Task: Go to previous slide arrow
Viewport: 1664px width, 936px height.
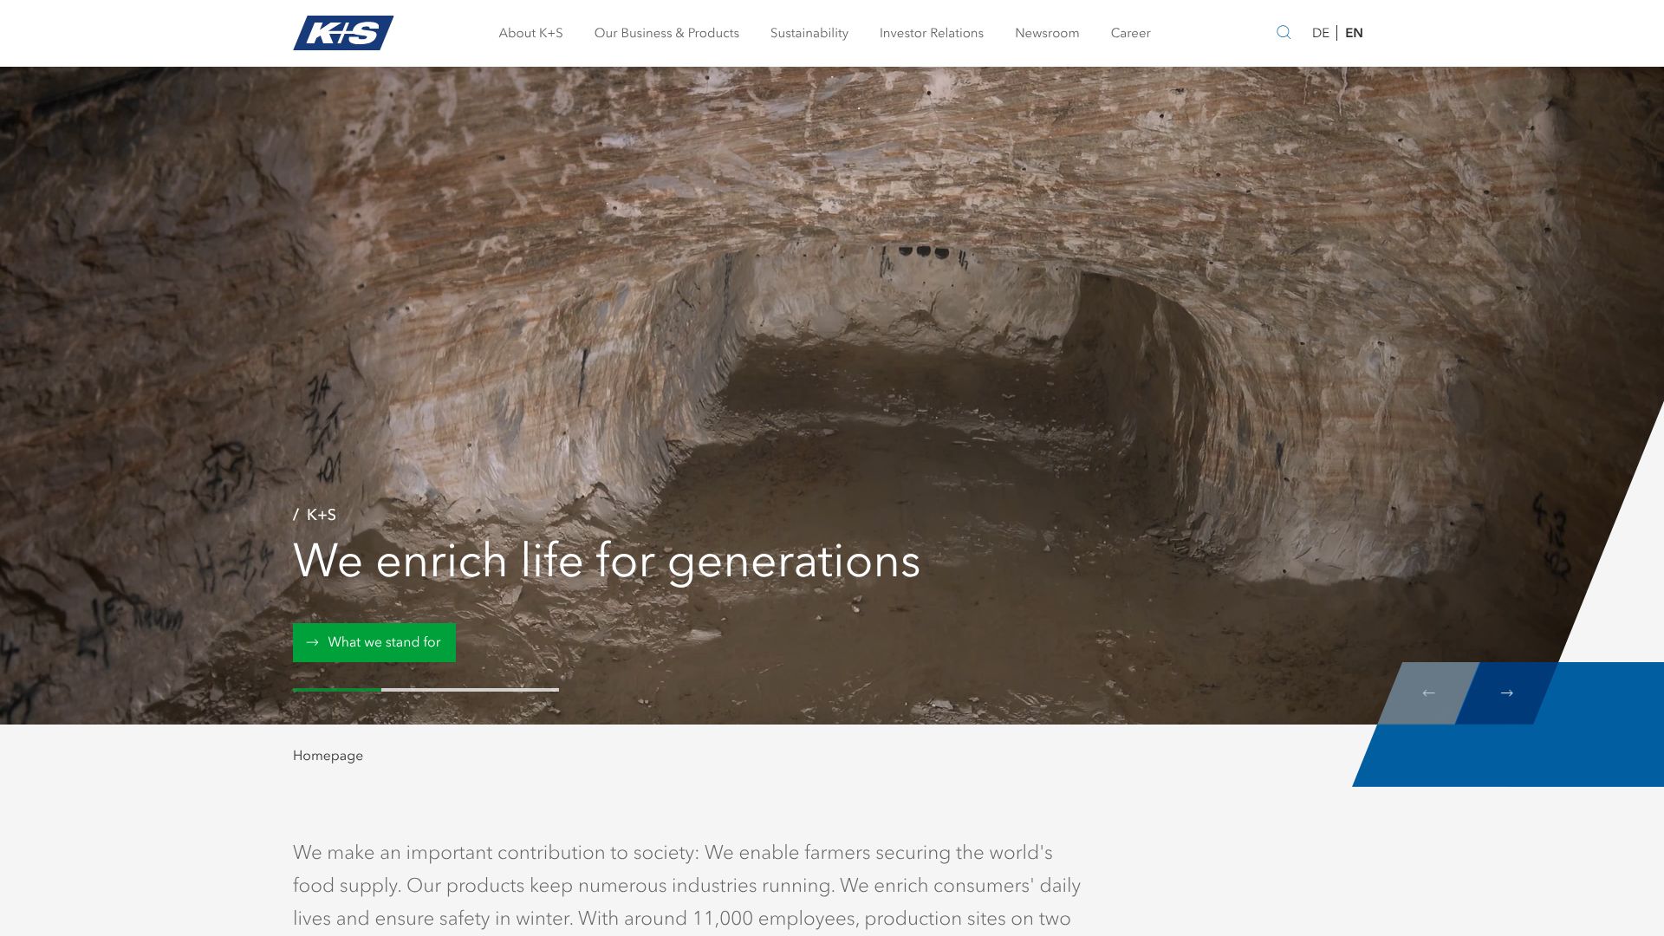Action: 1428,693
